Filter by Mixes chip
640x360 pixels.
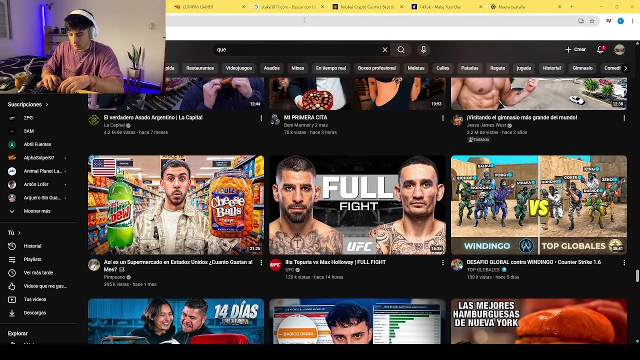tap(298, 68)
